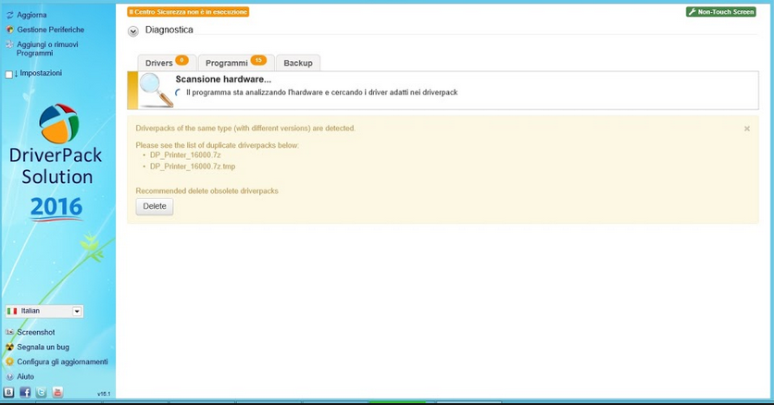Open Gestione Periferiche device manager icon
774x405 pixels.
10,30
